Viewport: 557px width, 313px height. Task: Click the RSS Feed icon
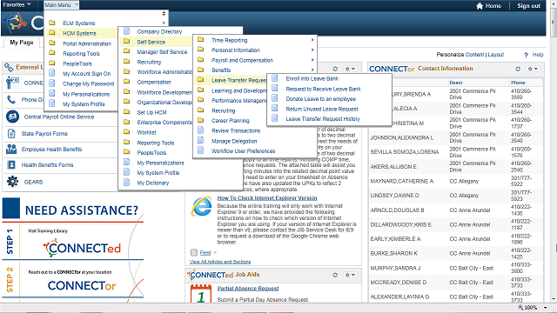coord(194,253)
